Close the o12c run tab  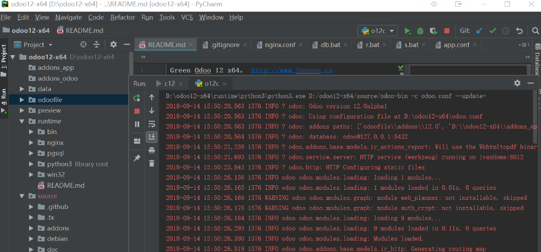tap(225, 83)
